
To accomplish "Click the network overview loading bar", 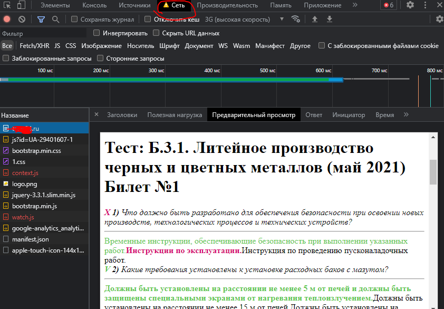I will coord(158,79).
